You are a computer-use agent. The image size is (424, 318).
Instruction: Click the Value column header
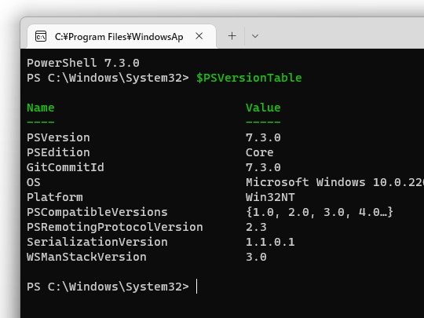point(263,108)
